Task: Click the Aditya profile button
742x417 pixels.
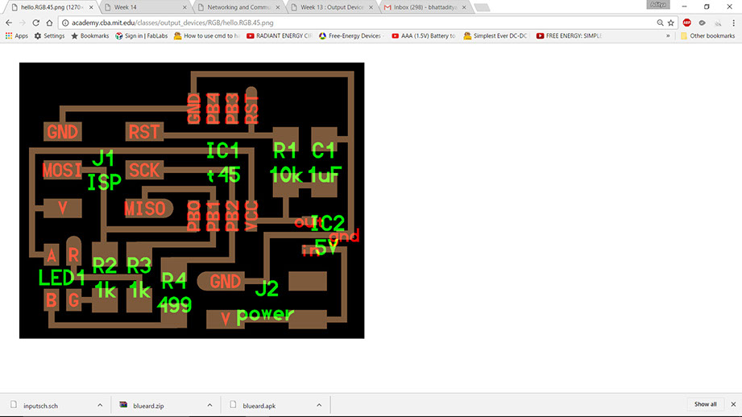Action: coord(658,4)
